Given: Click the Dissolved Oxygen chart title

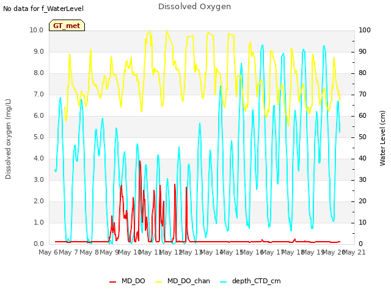Looking at the screenshot, I should [x=194, y=7].
